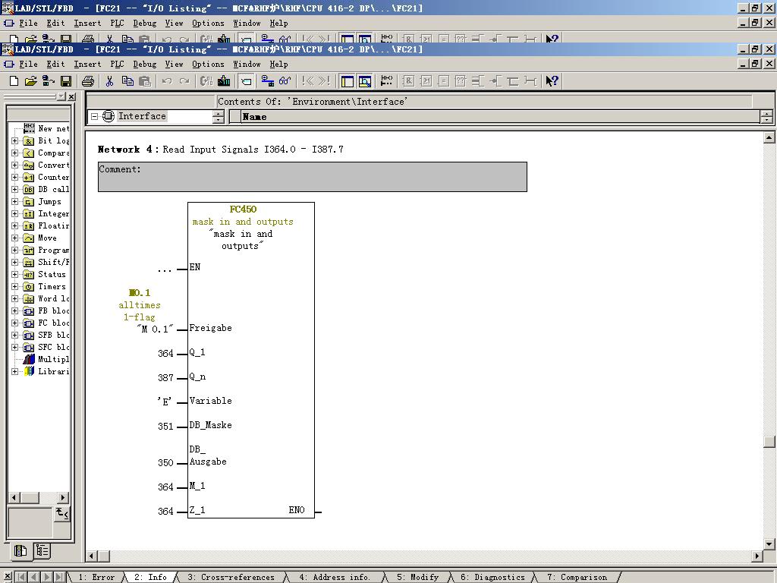The width and height of the screenshot is (777, 583).
Task: Click the FC450 block title
Action: click(243, 210)
